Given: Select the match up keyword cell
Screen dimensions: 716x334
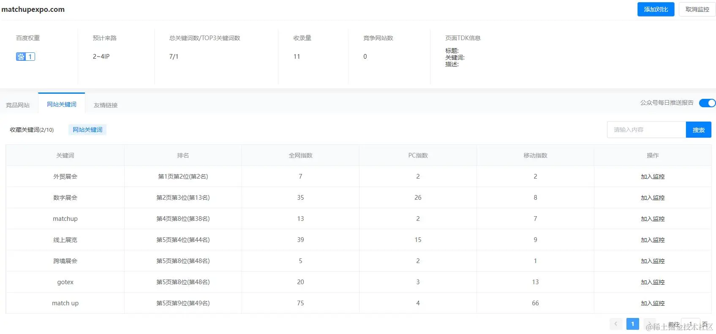Looking at the screenshot, I should coord(65,303).
